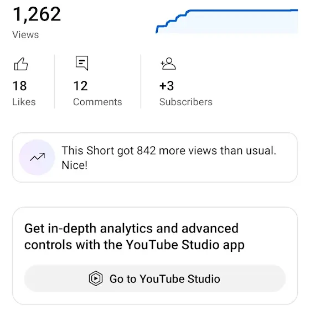Tap the 12 comments number
The image size is (310, 310).
click(80, 86)
